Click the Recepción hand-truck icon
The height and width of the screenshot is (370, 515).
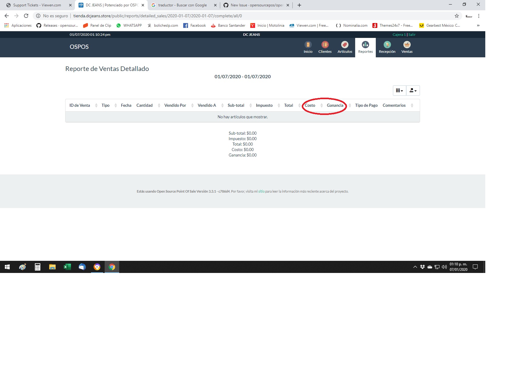pyautogui.click(x=387, y=45)
